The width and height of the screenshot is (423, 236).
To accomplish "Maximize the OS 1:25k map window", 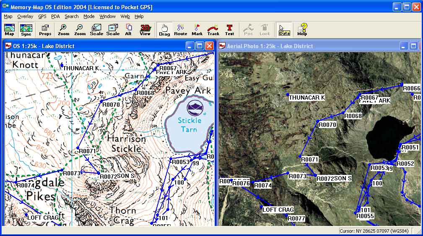I will click(200, 46).
